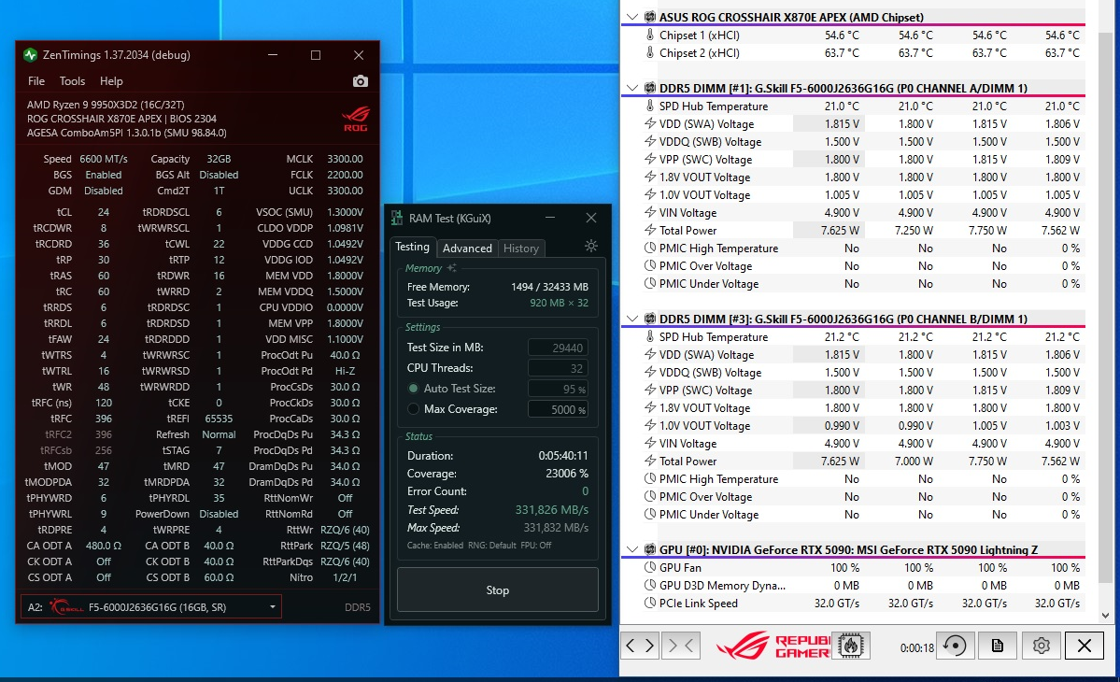Click ASUS ROG CROSSHAIR chip icon
Viewport: 1120px width, 682px height.
650,17
